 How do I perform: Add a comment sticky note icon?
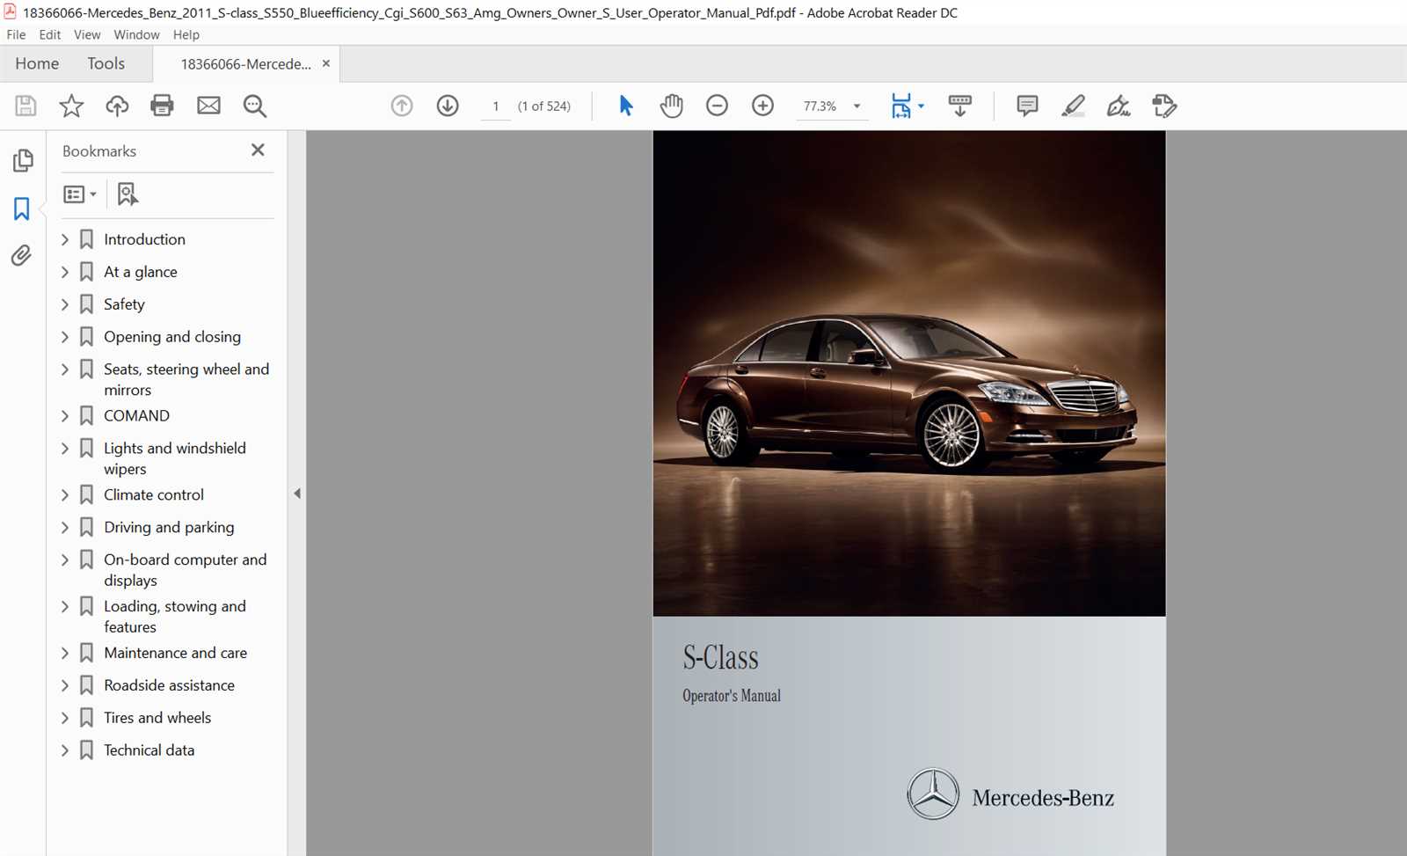(1027, 106)
